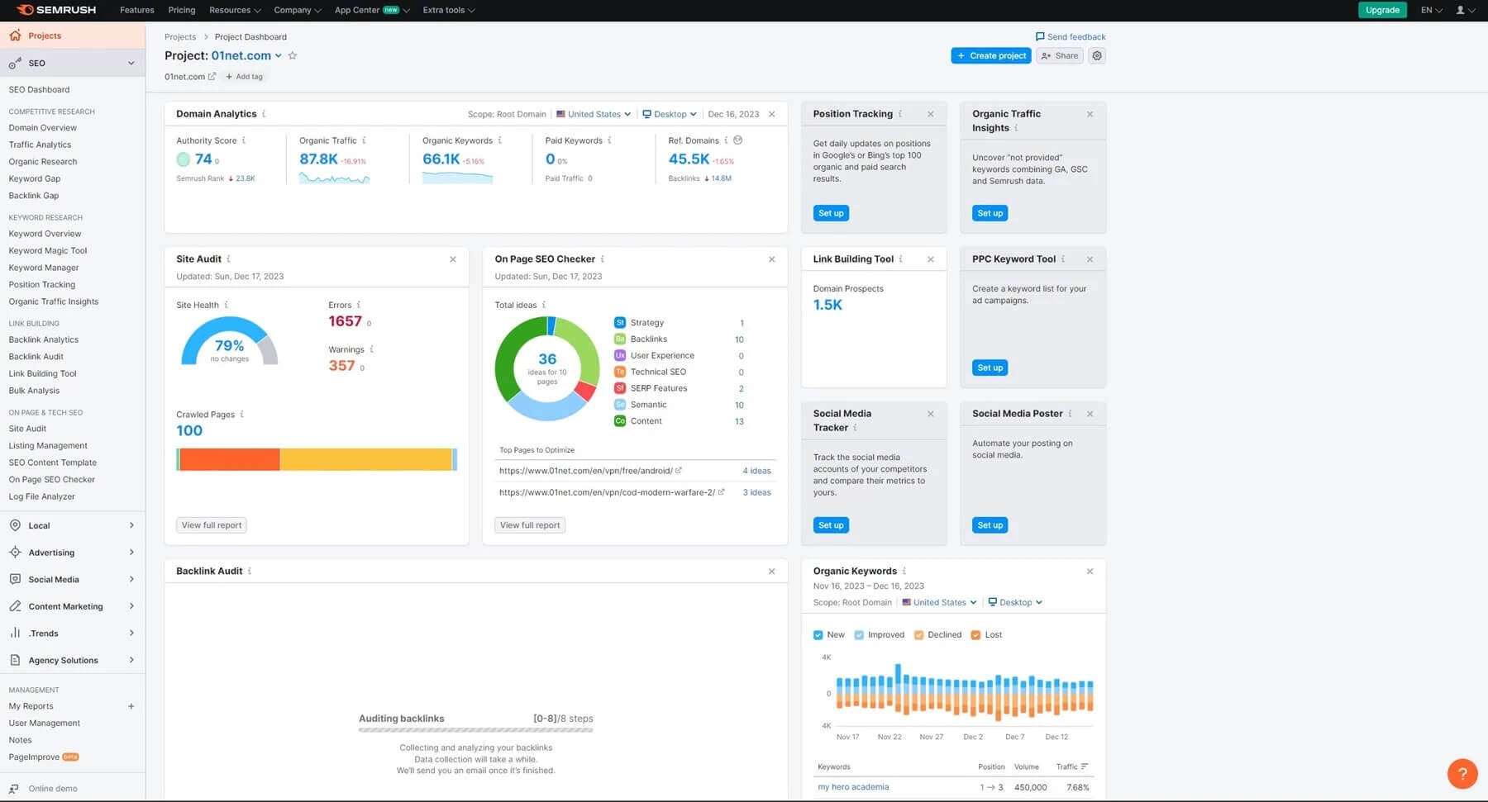
Task: Click the Total ideas donut chart
Action: click(x=547, y=368)
